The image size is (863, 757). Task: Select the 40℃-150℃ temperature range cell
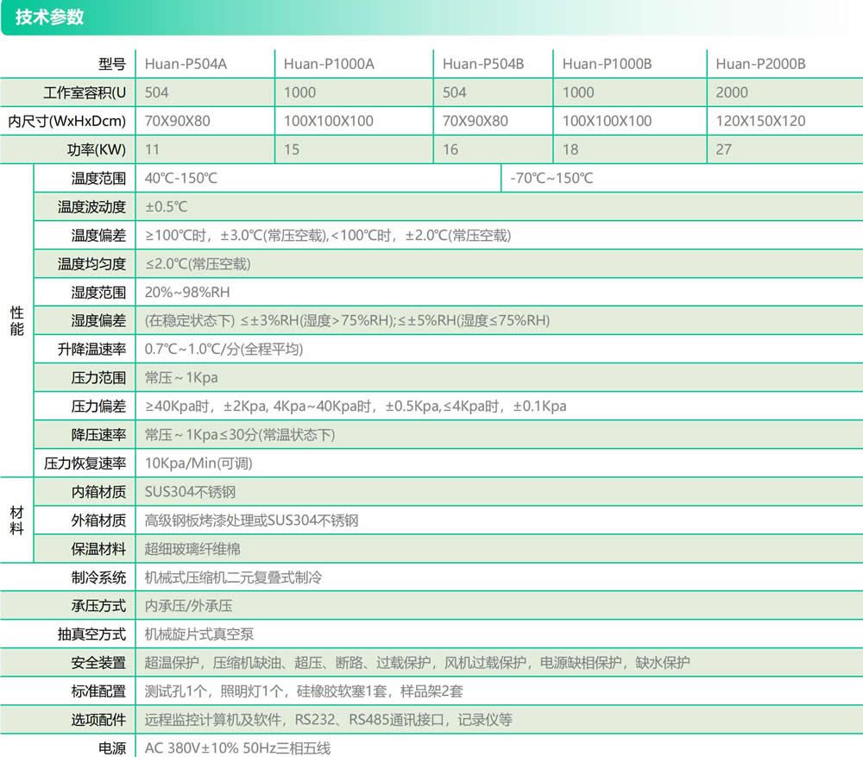[x=181, y=179]
